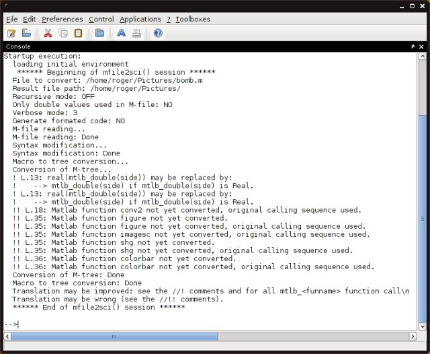Viewport: 430px width, 354px height.
Task: Click 'End of mfile2sci() session' line
Action: click(99, 308)
